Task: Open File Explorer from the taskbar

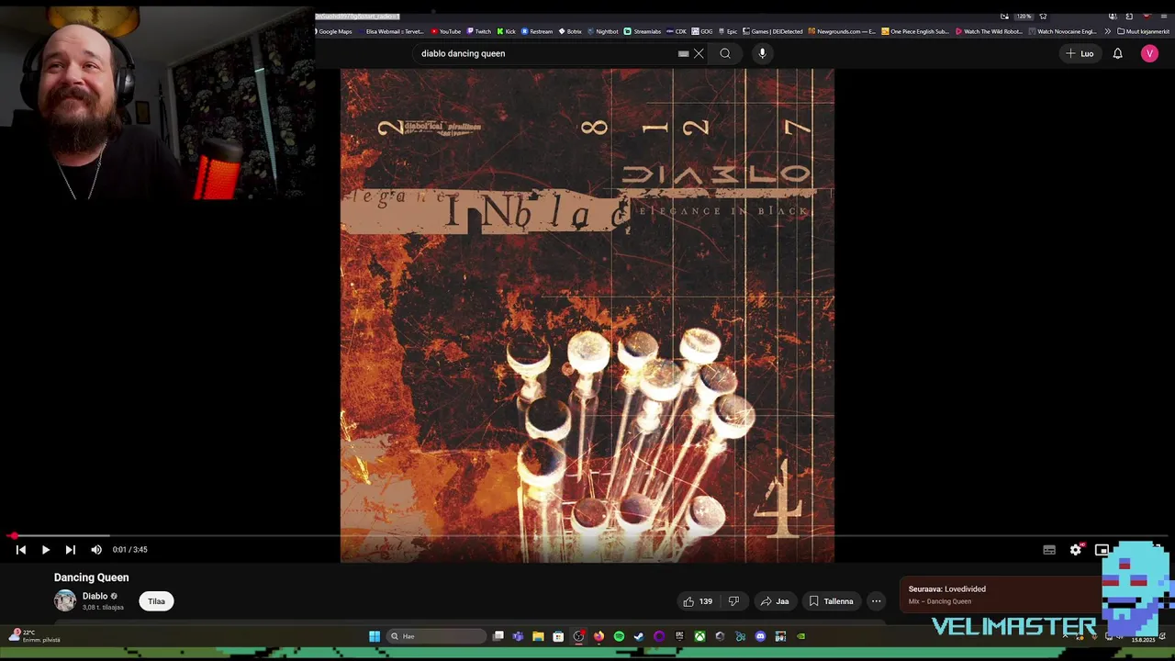Action: 538,636
